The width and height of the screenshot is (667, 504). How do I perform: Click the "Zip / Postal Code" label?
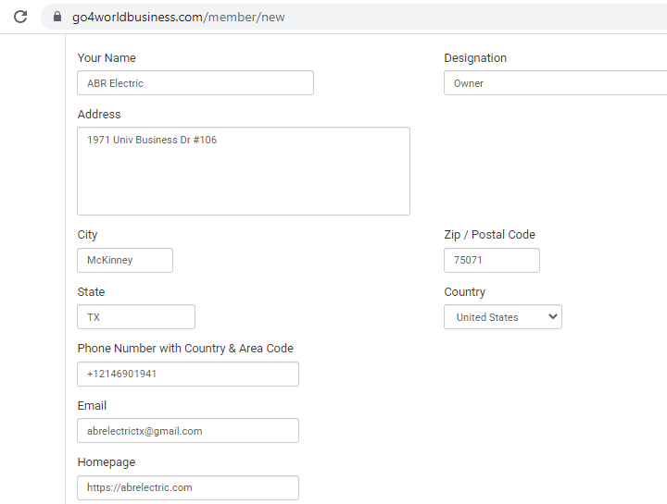click(489, 235)
